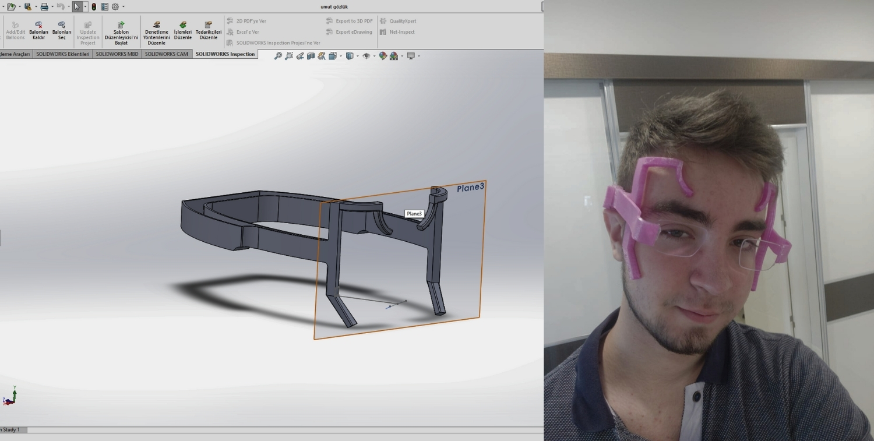
Task: Expand the Print dropdown arrow
Action: point(52,7)
